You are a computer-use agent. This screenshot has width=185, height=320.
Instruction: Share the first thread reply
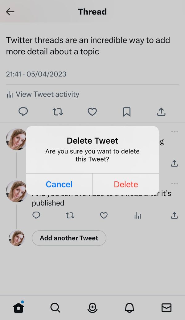pos(174,163)
